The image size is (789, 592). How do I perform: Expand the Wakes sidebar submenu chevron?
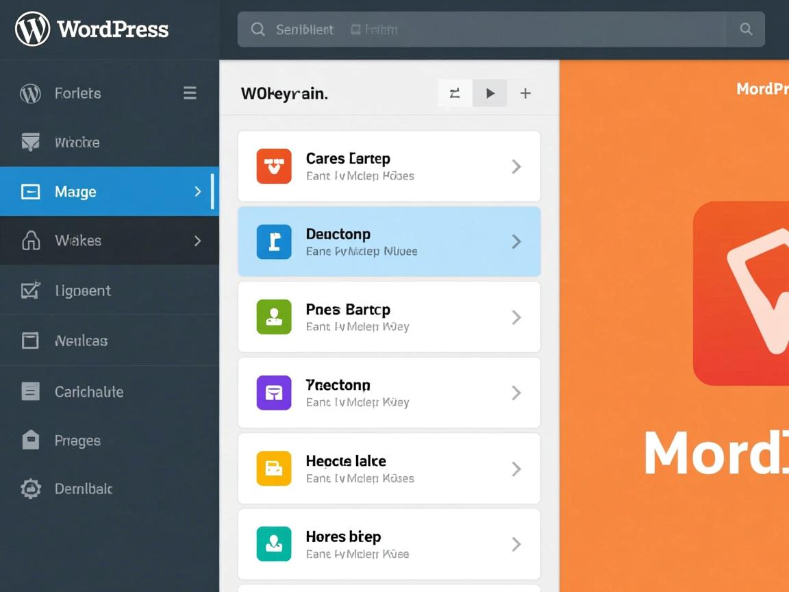tap(197, 241)
